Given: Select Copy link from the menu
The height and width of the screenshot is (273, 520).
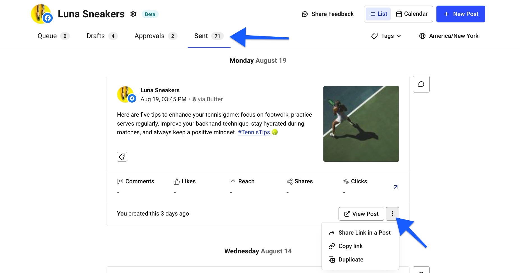Looking at the screenshot, I should tap(360, 246).
